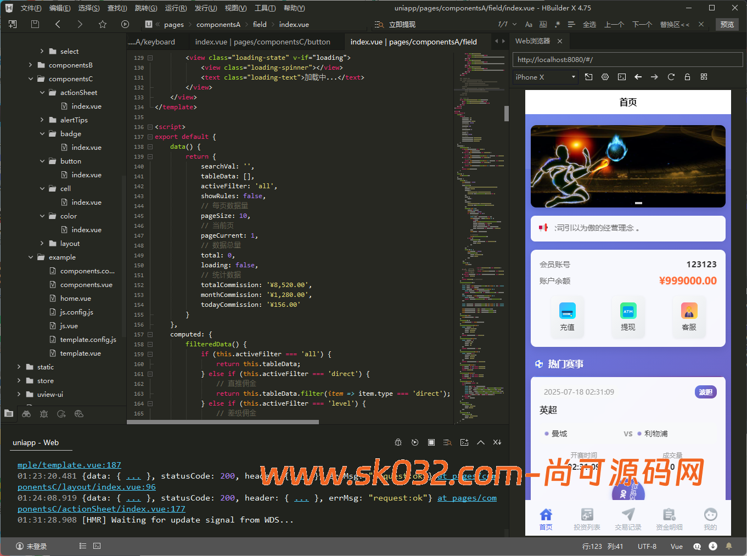The height and width of the screenshot is (556, 747).
Task: Open the QR code icon in browser toolbar
Action: [x=704, y=77]
